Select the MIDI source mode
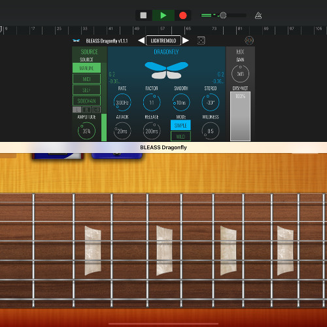This screenshot has width=327, height=327. click(86, 79)
